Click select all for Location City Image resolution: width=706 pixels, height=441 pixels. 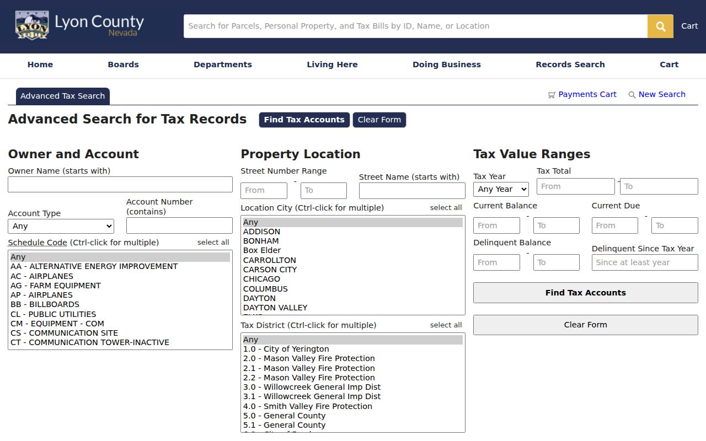(446, 208)
